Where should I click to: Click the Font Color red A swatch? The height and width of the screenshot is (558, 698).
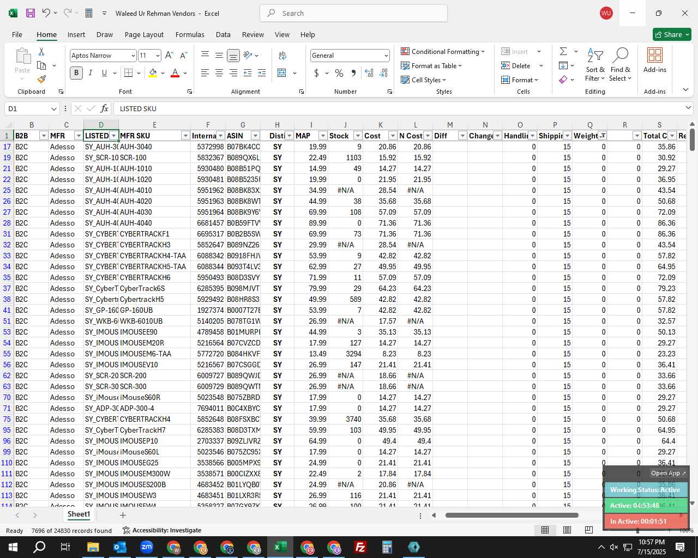click(x=175, y=72)
